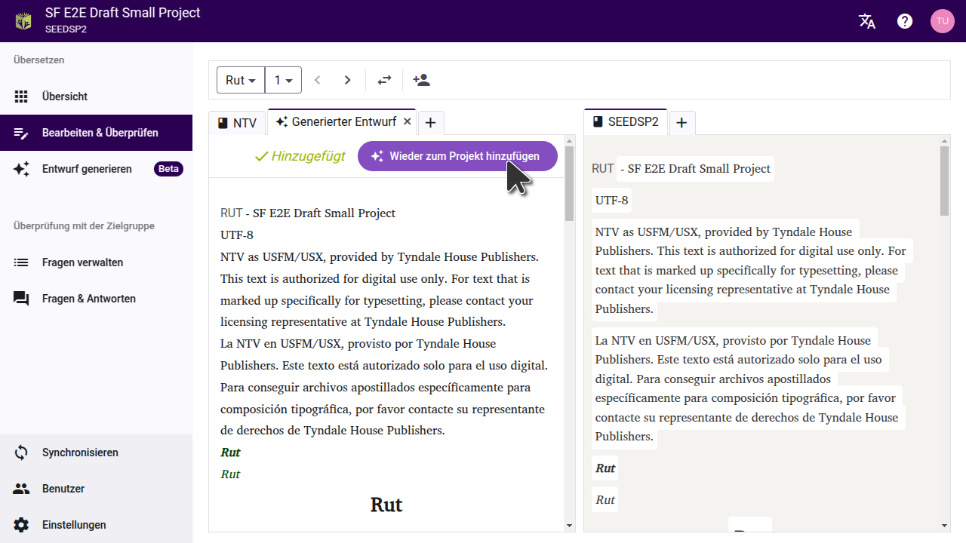
Task: Click the project logo icon
Action: point(23,21)
